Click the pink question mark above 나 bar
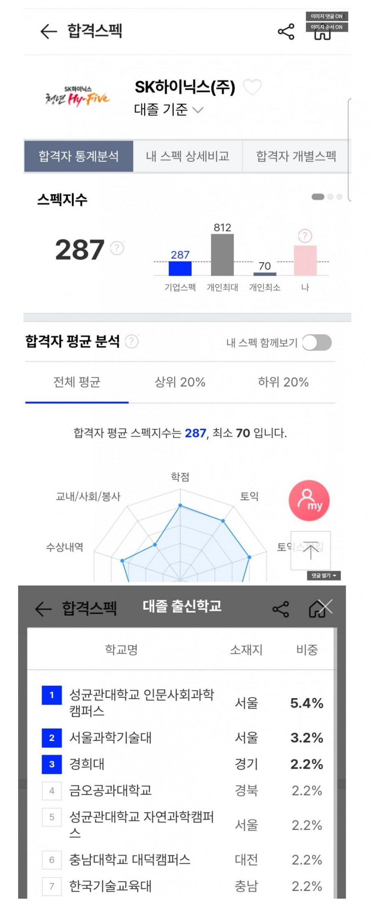Screen dimensions: 371x901 (x=305, y=236)
